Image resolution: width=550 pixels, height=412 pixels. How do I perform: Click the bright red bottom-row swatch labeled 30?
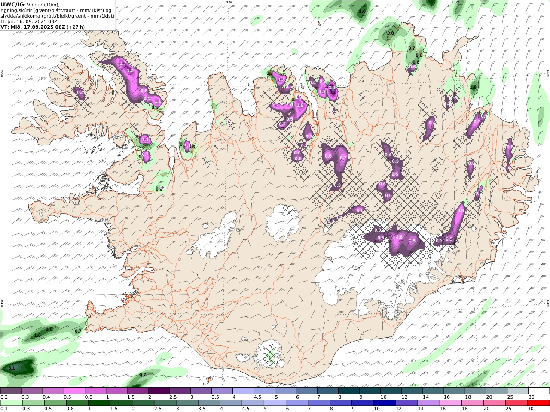click(538, 403)
